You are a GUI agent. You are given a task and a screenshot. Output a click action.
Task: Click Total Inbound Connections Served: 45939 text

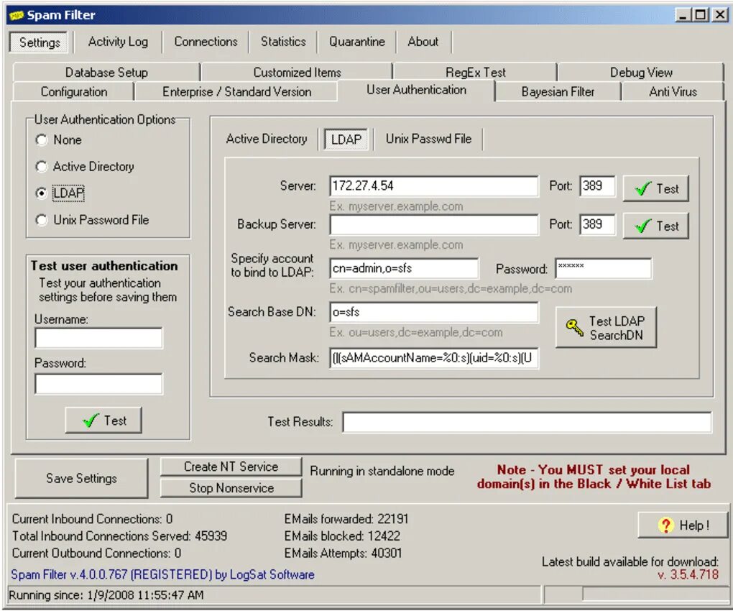[x=120, y=536]
